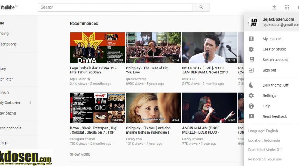Click Restore old YouTube link
Screen dimensions: 299x166
tap(265, 159)
